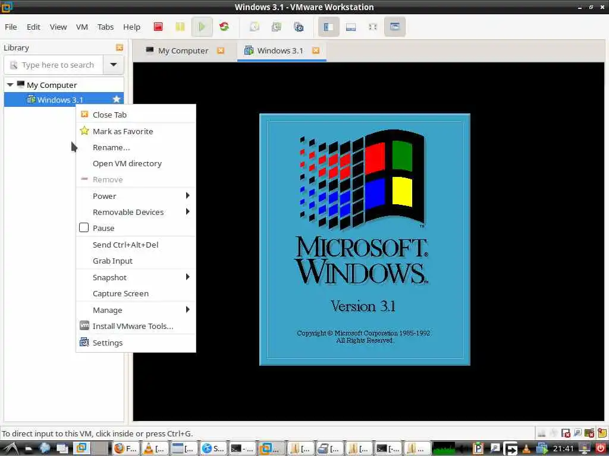Click the printer taskbar window button
The width and height of the screenshot is (609, 456).
click(x=329, y=449)
